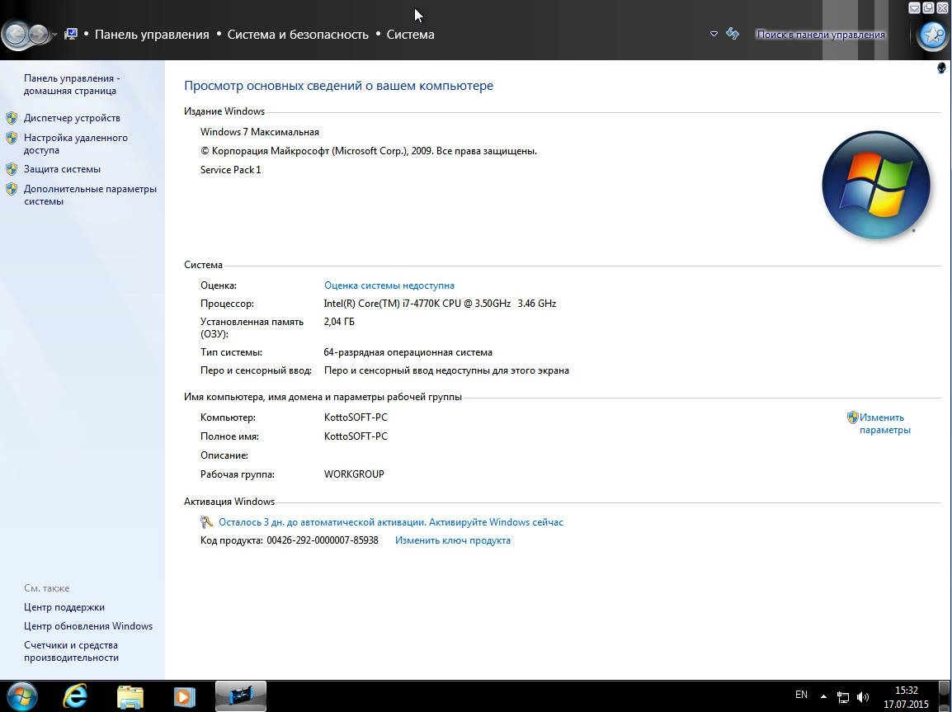952x712 pixels.
Task: Click Изменить ключ продукта link
Action: (452, 540)
